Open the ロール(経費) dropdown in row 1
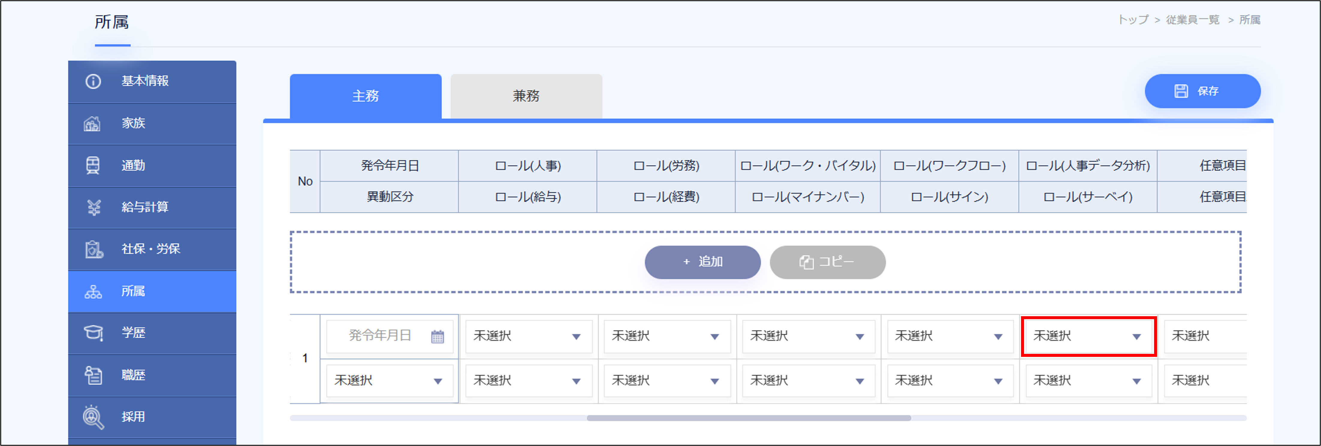The width and height of the screenshot is (1321, 446). [667, 381]
